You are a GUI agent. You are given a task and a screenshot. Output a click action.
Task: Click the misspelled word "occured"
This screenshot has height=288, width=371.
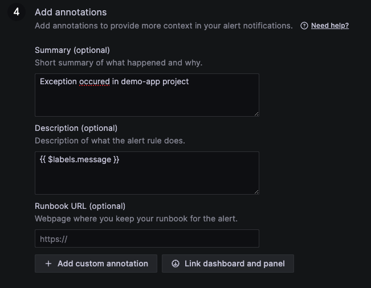point(94,81)
